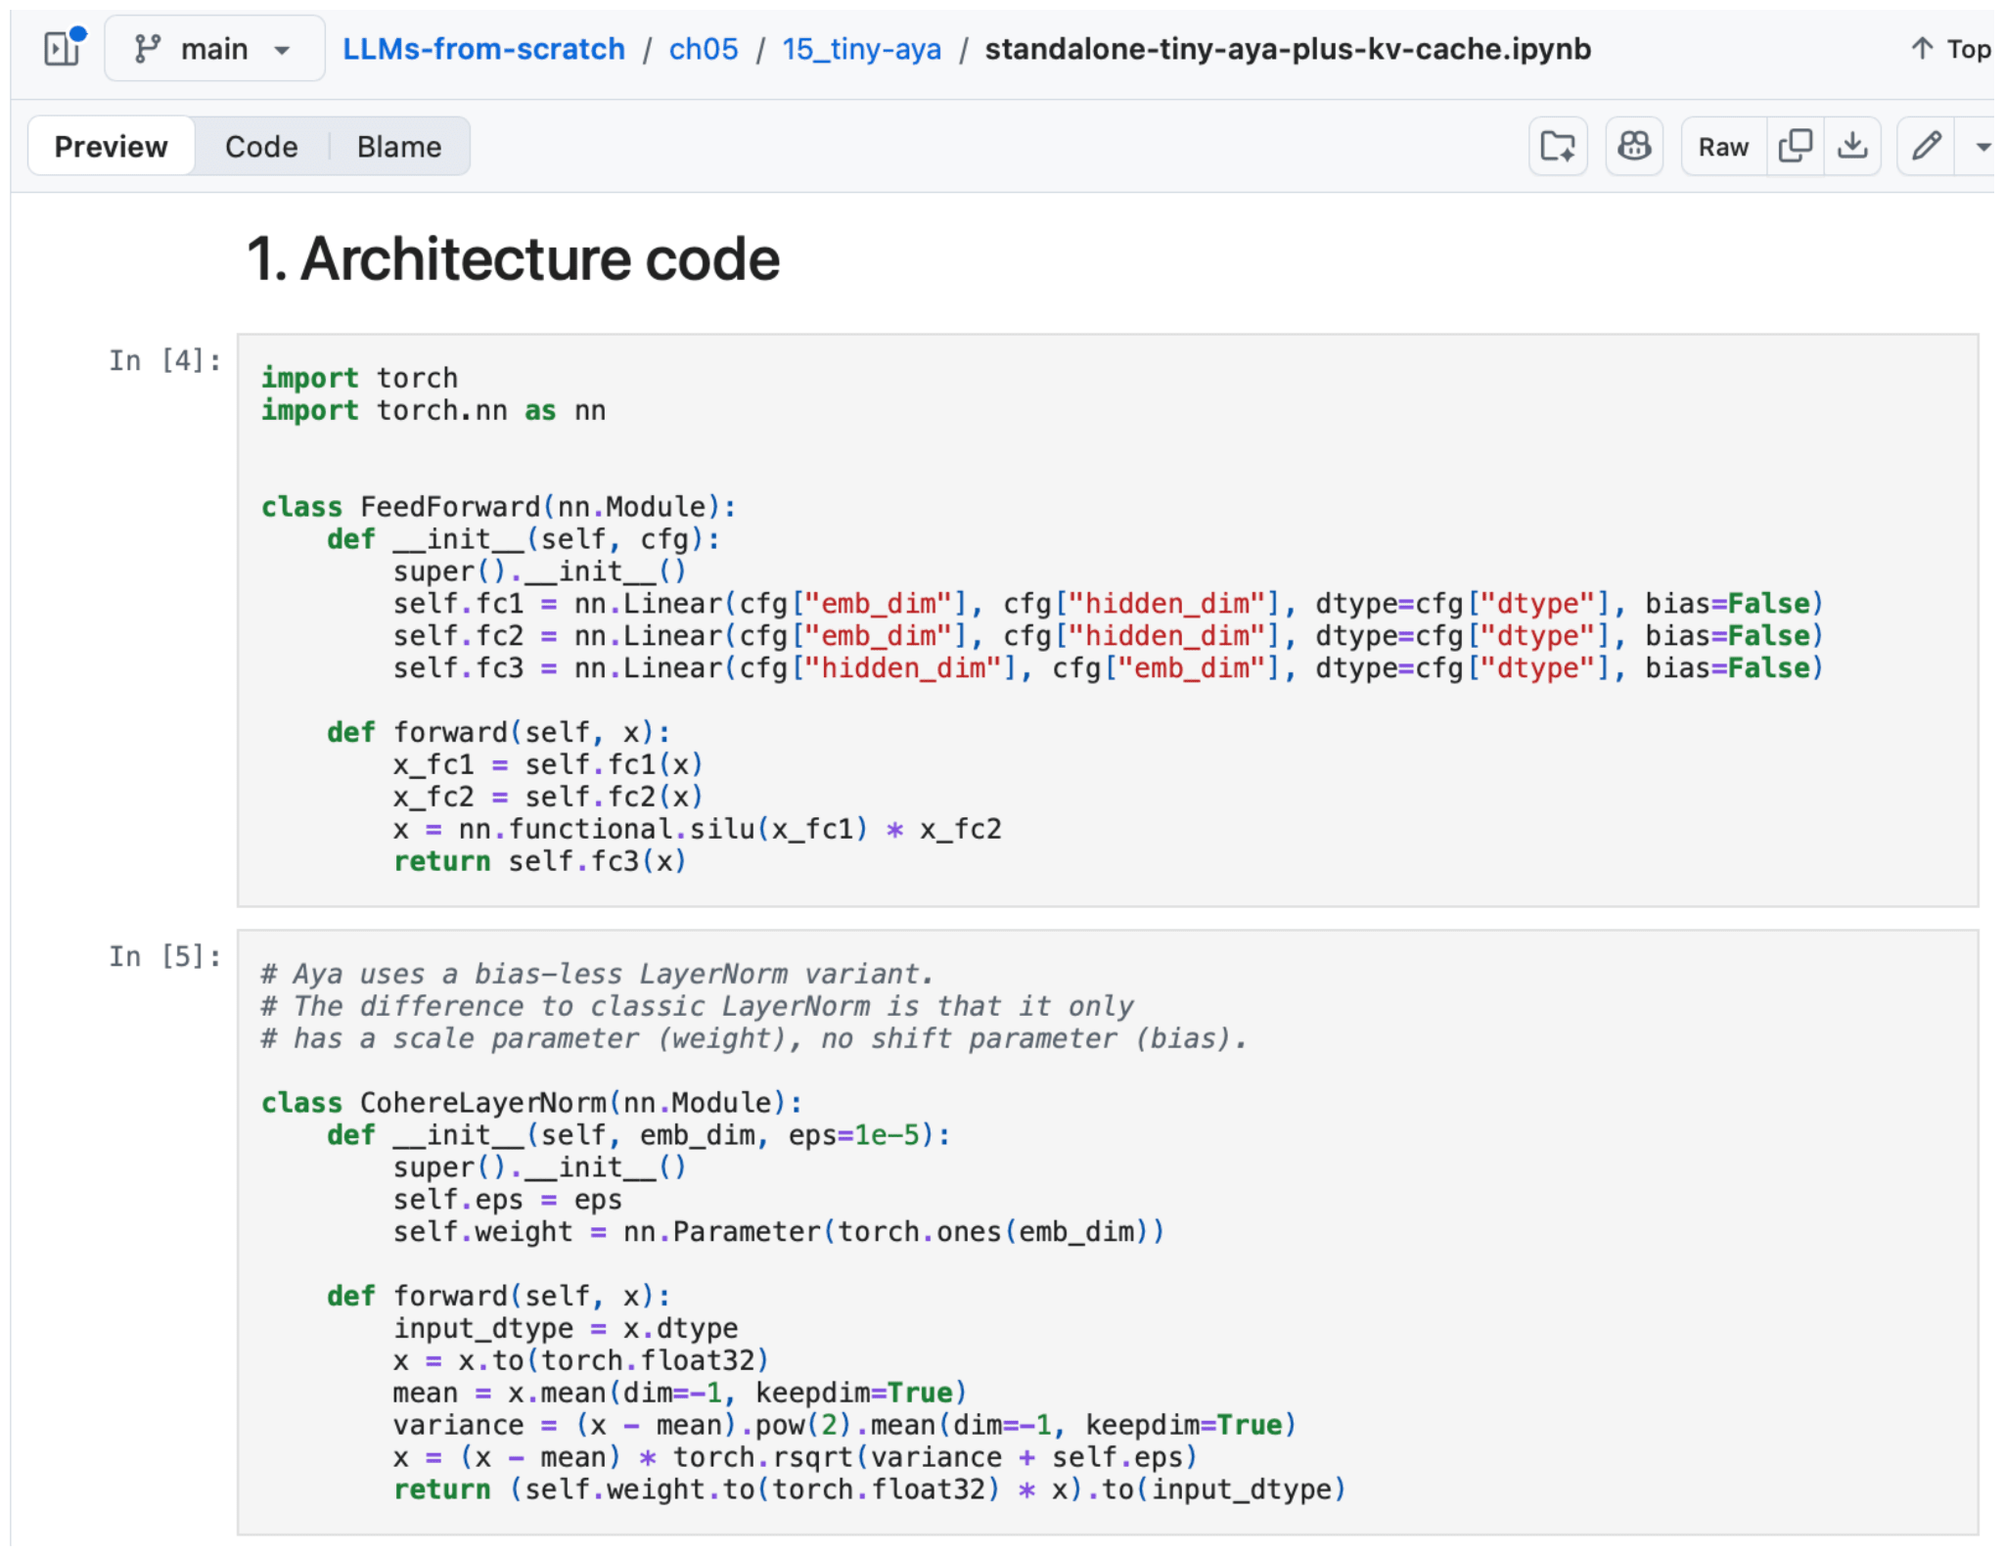Viewport: 2004px width, 1556px height.
Task: Click the Architecture code heading
Action: [513, 259]
